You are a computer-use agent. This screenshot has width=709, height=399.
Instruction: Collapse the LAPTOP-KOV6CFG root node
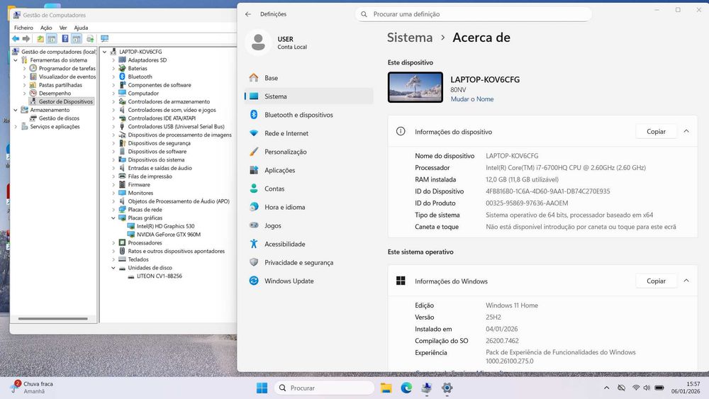point(104,52)
